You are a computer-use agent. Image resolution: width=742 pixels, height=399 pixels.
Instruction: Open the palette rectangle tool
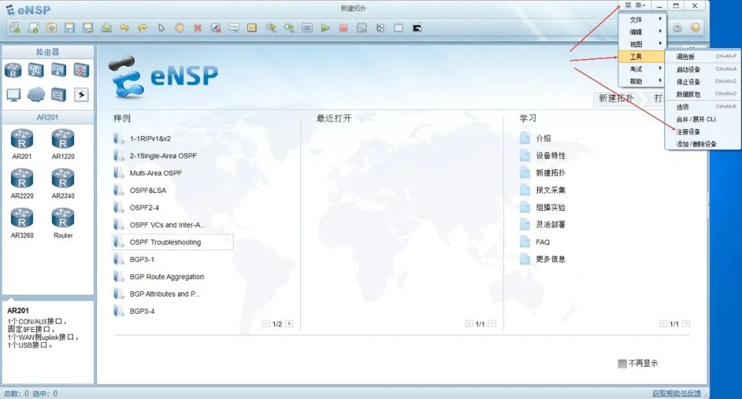[252, 28]
